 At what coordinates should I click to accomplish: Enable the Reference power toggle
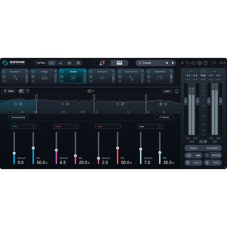pos(207,155)
